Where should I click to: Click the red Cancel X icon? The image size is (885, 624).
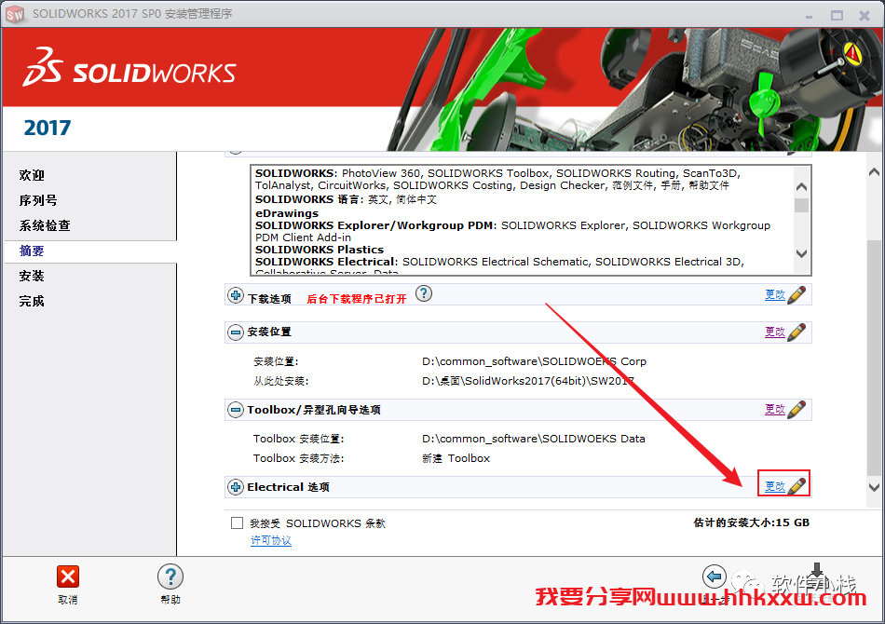point(68,577)
